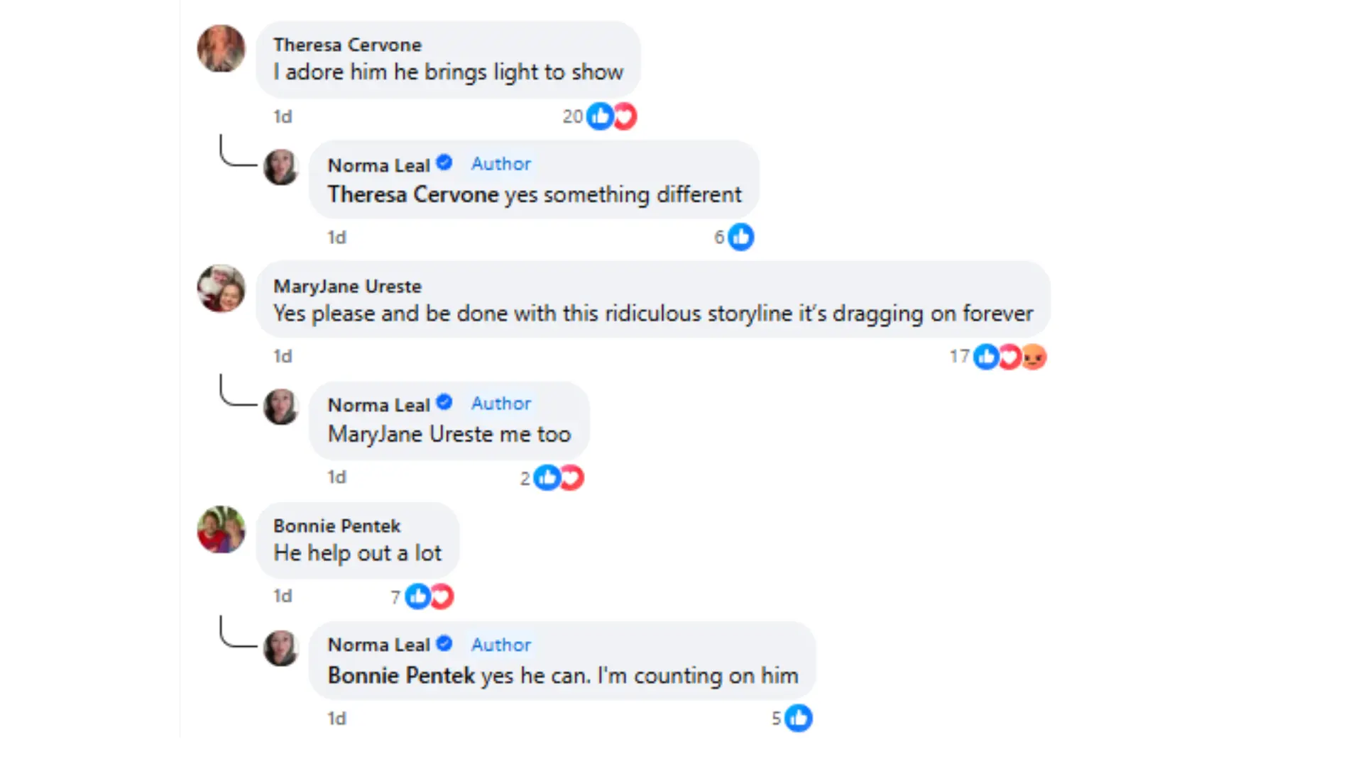This screenshot has height=766, width=1363.
Task: Click the heart reaction on Theresa's comment
Action: 625,116
